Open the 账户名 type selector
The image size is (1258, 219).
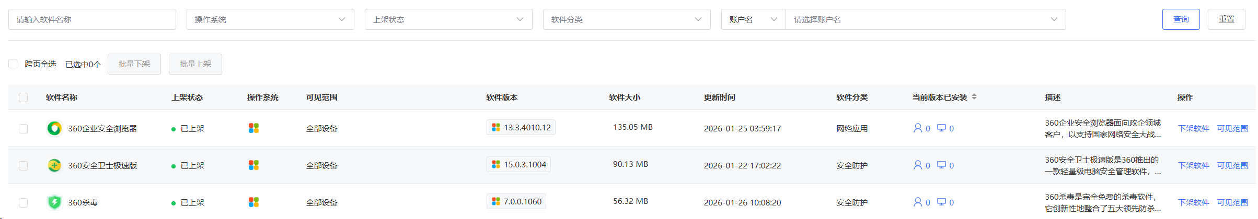[753, 19]
